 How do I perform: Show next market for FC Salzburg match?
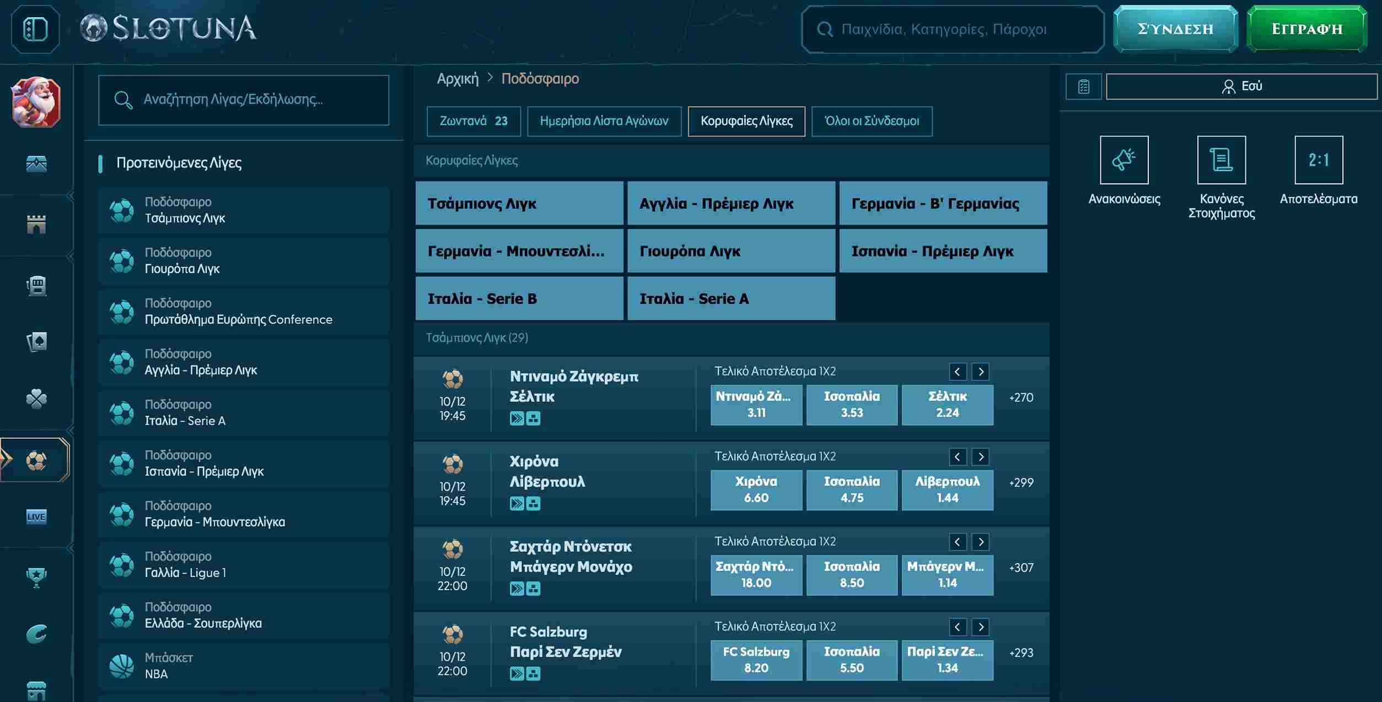(981, 627)
